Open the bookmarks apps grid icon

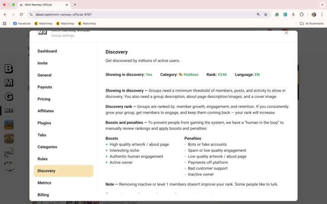[x=5, y=24]
